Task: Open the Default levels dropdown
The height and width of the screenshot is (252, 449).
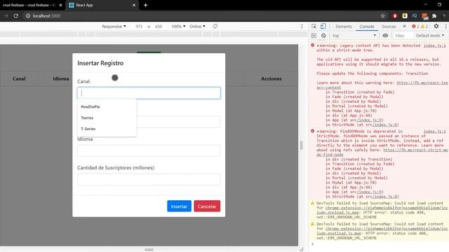Action: pyautogui.click(x=430, y=36)
